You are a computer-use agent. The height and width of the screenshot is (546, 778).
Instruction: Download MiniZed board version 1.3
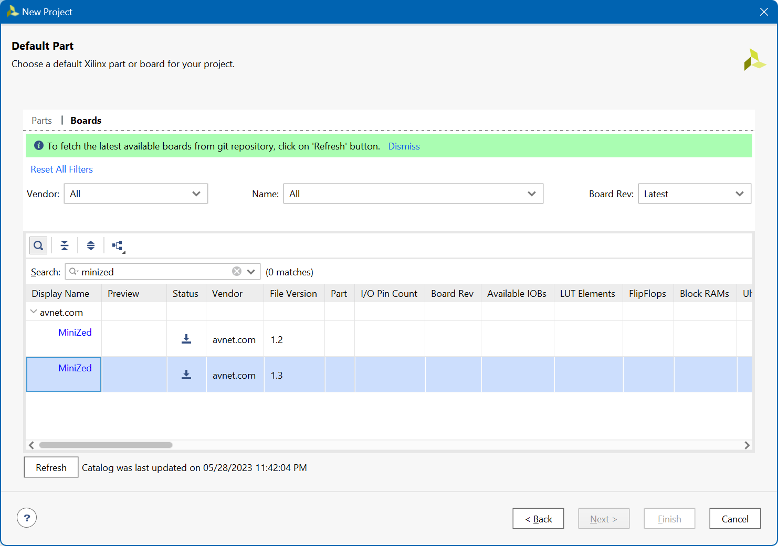click(186, 375)
